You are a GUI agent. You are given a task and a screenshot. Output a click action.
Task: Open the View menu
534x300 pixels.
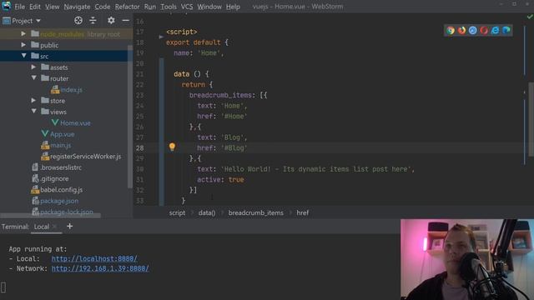[52, 7]
